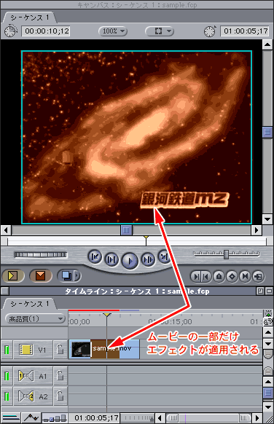
Task: Toggle lock on V1 track
Action: click(x=60, y=350)
